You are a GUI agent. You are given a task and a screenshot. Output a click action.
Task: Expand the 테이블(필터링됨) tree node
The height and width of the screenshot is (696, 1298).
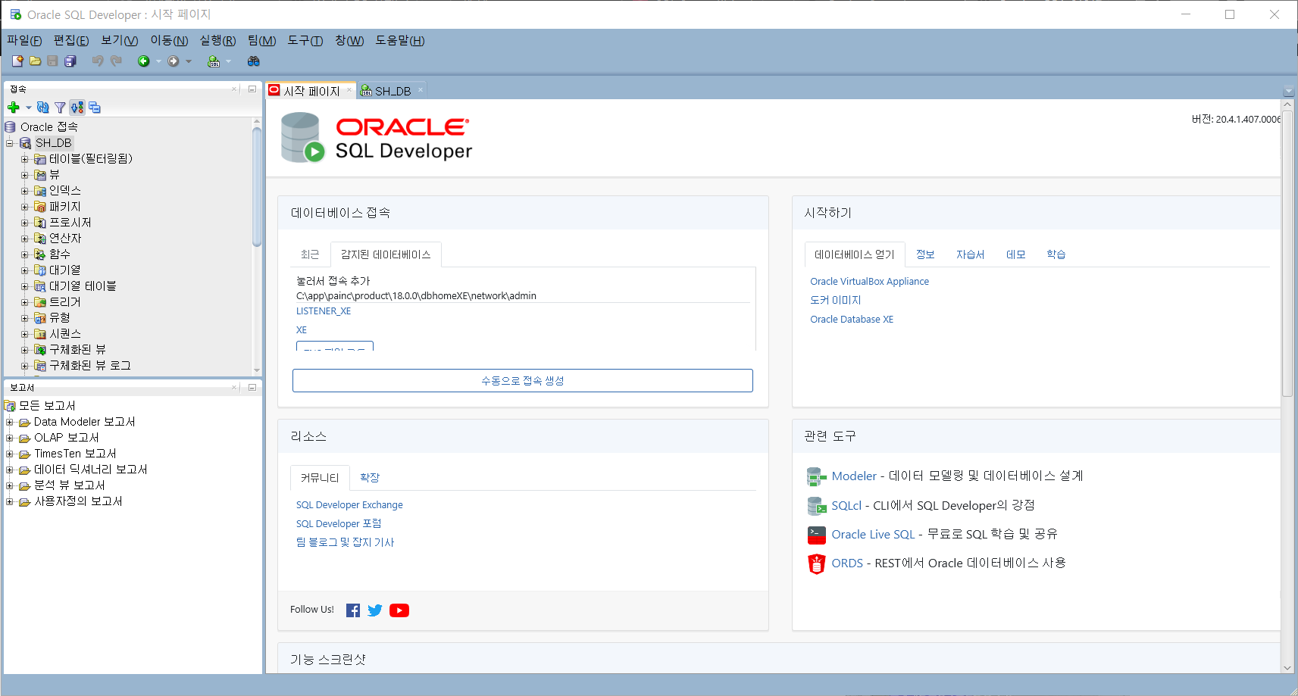[24, 159]
